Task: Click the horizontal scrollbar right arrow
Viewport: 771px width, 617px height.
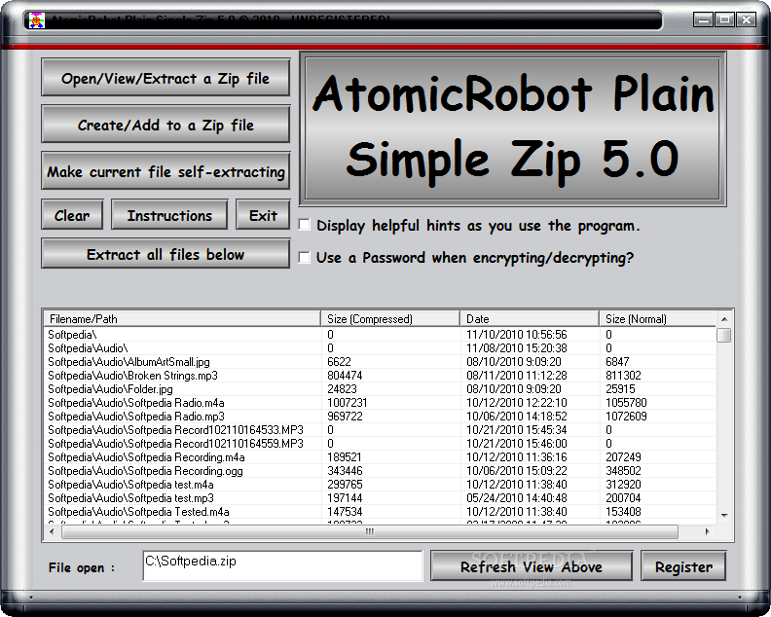Action: pyautogui.click(x=708, y=531)
